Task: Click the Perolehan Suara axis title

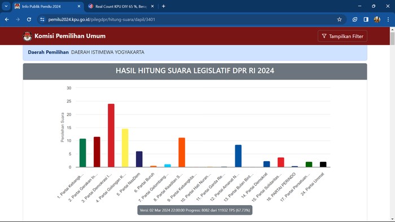Action: coord(63,127)
